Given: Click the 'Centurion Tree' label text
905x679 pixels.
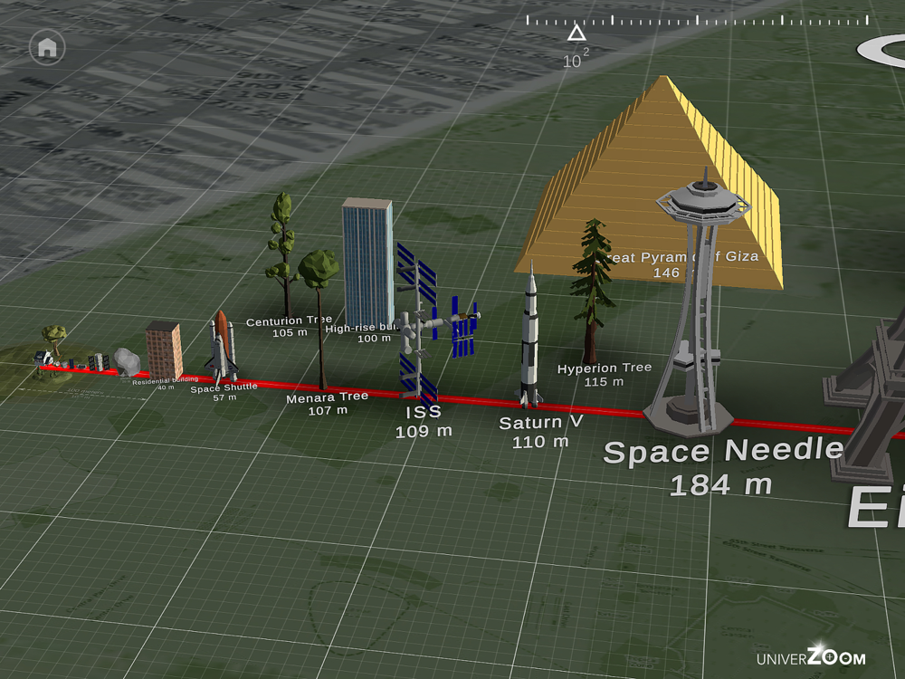Looking at the screenshot, I should click(x=290, y=320).
